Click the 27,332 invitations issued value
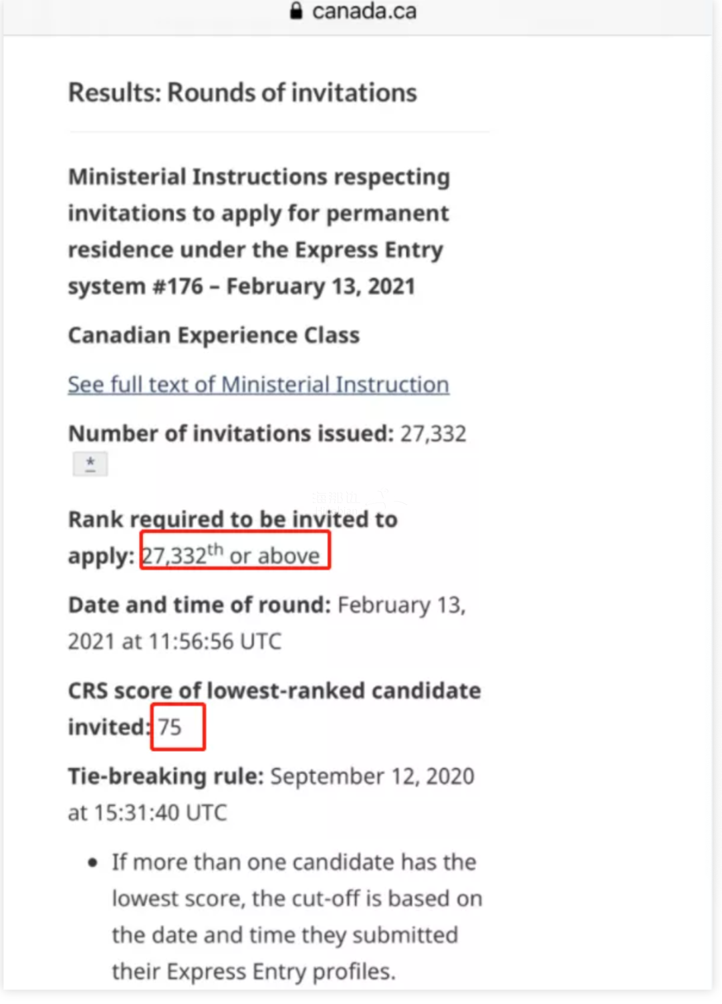Viewport: 722px width, 1004px height. coord(433,433)
